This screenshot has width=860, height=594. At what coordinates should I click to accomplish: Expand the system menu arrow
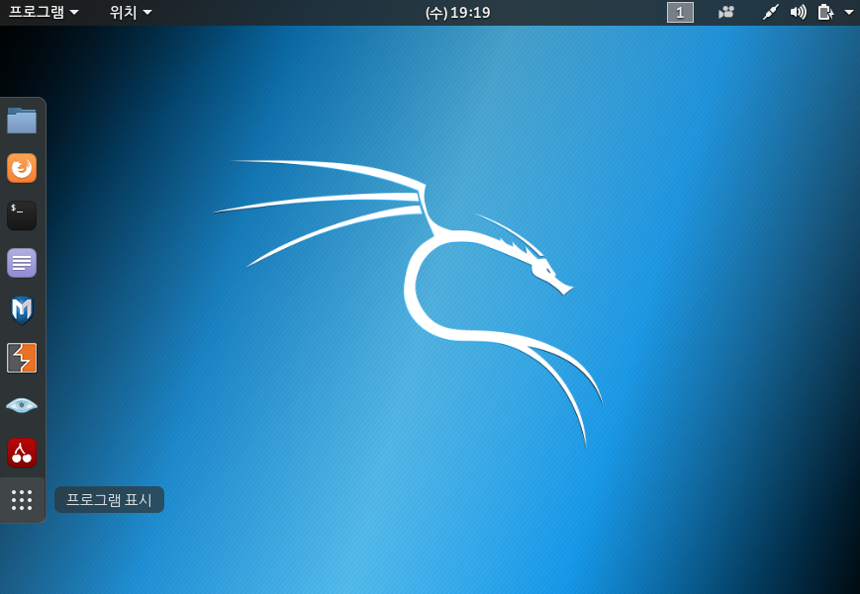(849, 12)
